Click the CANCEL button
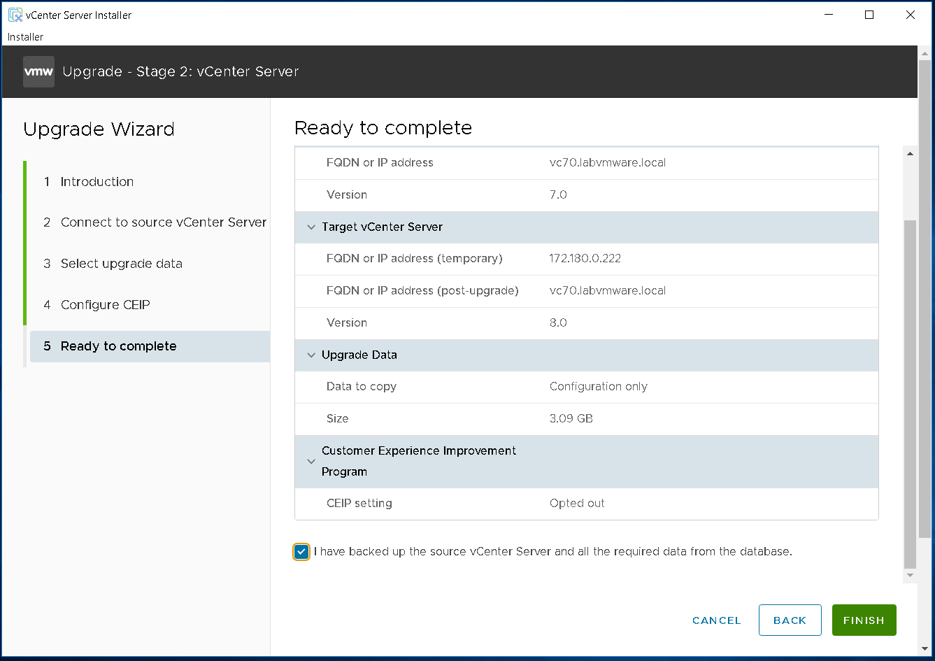The height and width of the screenshot is (661, 935). pyautogui.click(x=716, y=620)
